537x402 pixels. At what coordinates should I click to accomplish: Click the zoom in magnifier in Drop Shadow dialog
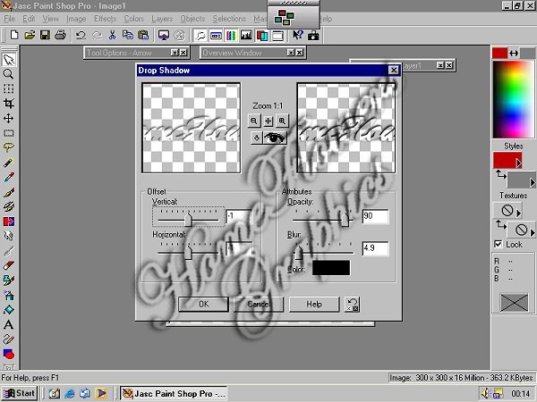point(282,120)
